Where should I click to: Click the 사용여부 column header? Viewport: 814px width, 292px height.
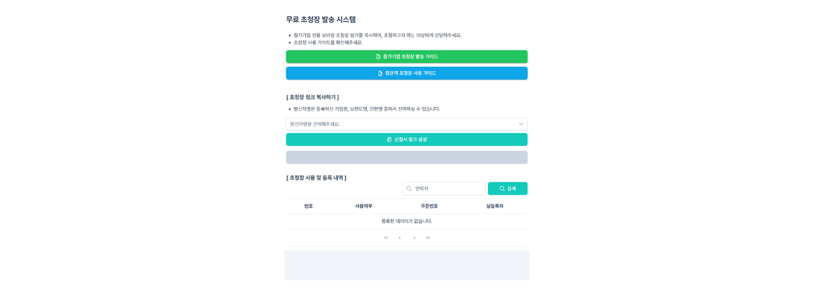pyautogui.click(x=364, y=206)
